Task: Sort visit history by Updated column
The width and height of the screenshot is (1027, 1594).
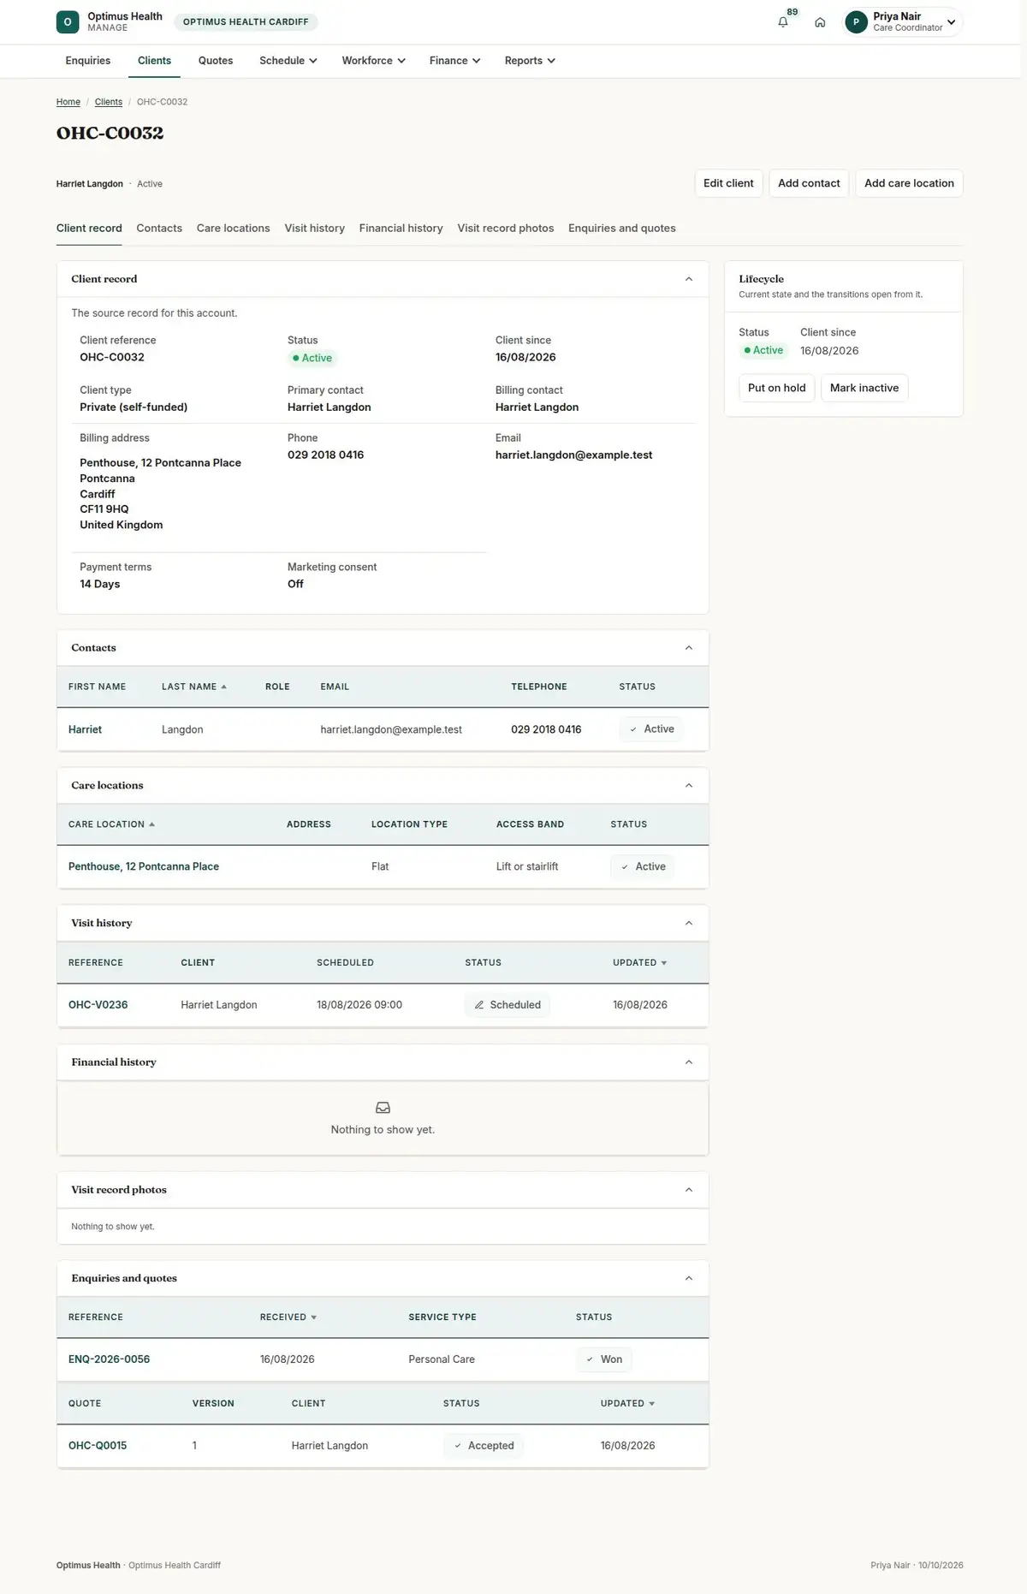Action: coord(639,963)
